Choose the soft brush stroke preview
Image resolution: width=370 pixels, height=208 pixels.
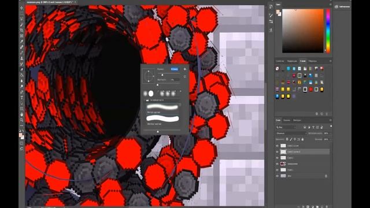(x=162, y=107)
